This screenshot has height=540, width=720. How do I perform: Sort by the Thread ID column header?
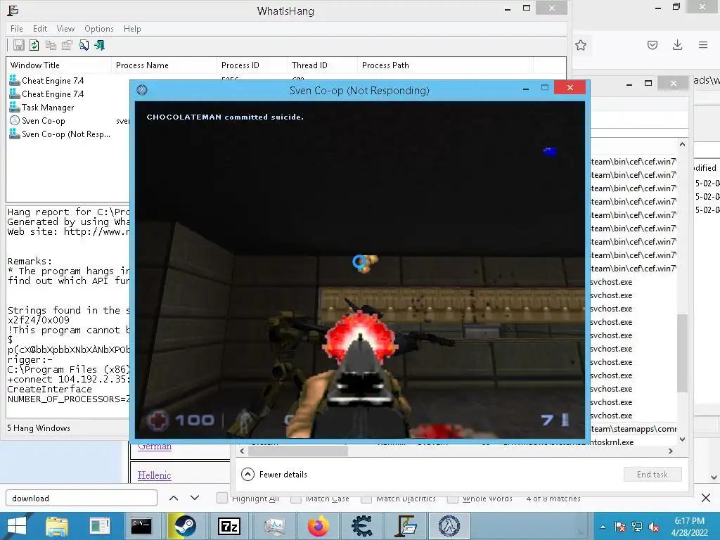(322, 65)
